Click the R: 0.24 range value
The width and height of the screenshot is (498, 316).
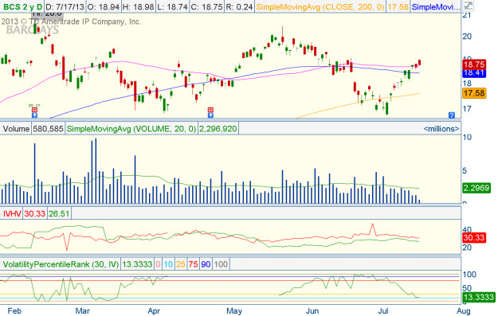coord(239,6)
